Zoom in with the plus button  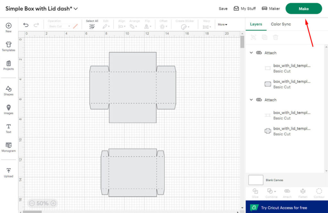click(53, 203)
